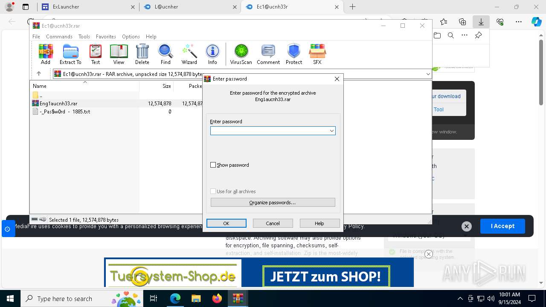Launch the Wizard tool
Screen dimensions: 546x307
coord(189,54)
